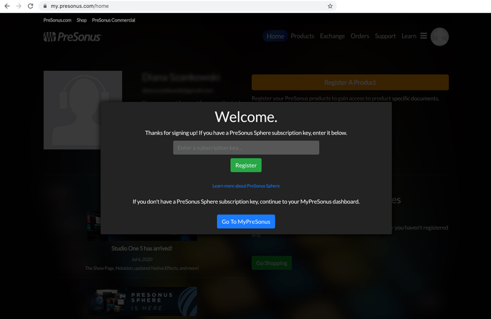Click Go To MyPreSonus button

coord(246,221)
